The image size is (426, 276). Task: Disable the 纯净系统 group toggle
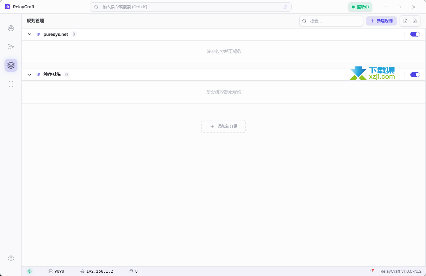tap(415, 75)
